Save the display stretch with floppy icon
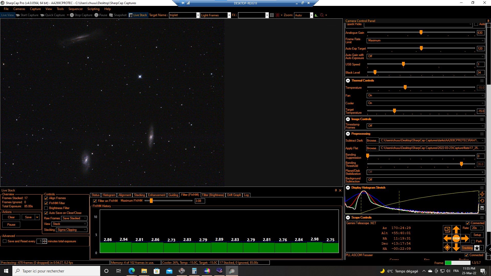The height and width of the screenshot is (276, 491). (x=482, y=208)
